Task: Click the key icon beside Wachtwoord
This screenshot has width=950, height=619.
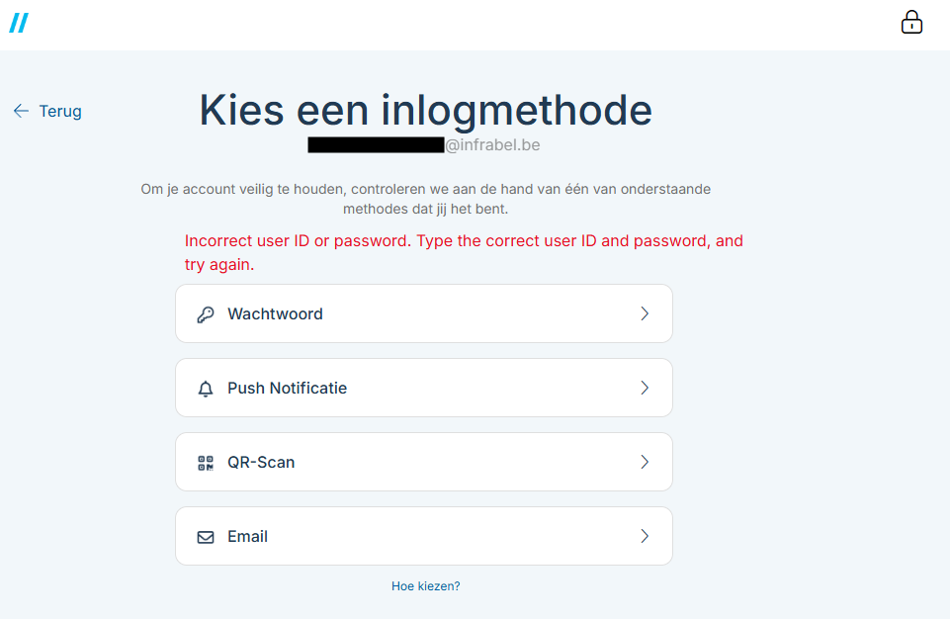Action: [206, 314]
